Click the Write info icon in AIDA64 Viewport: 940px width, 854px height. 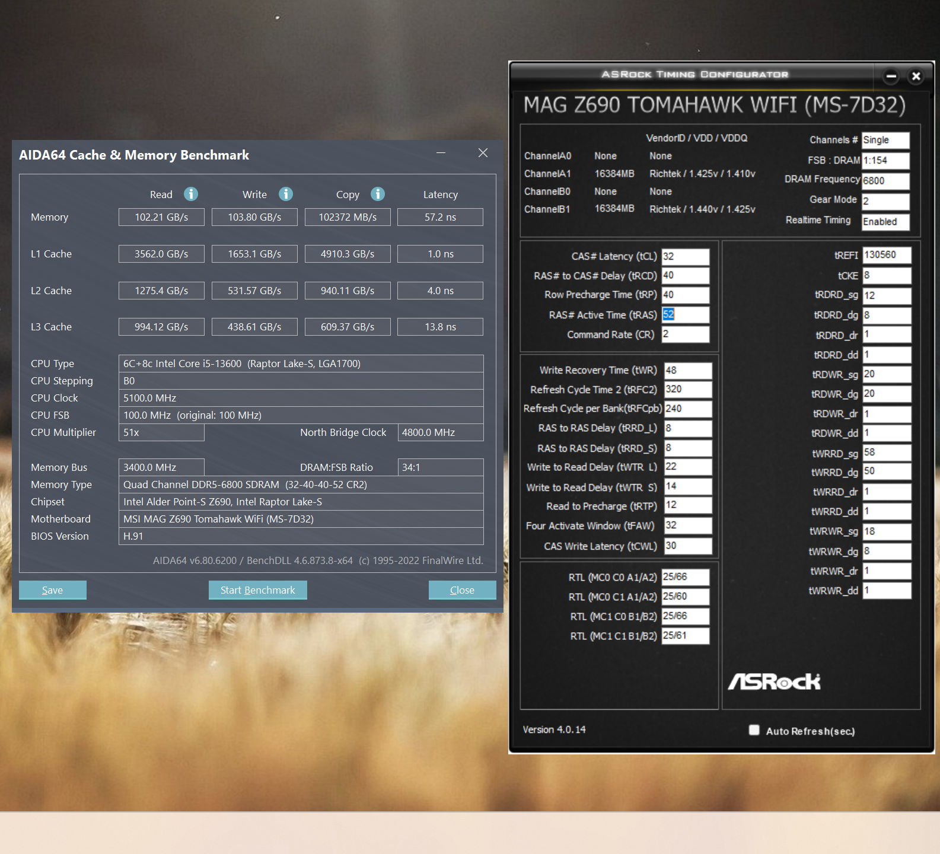[286, 194]
